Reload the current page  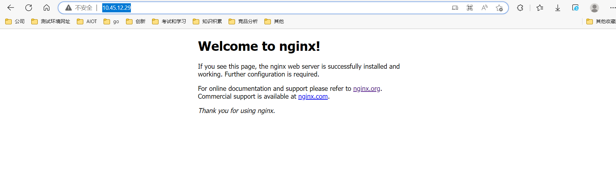click(29, 7)
